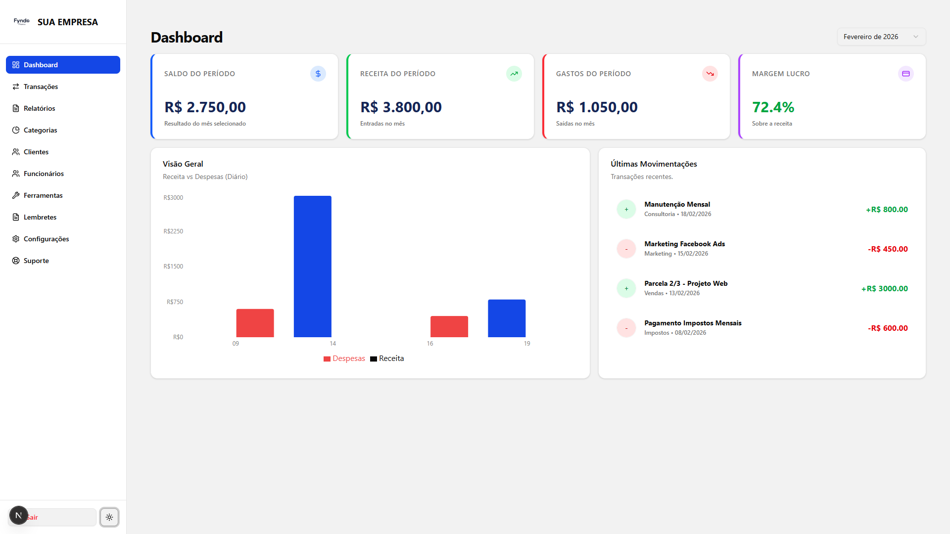The image size is (950, 534).
Task: Select the Parcela 2/3 - Projeto Web transaction
Action: [685, 283]
